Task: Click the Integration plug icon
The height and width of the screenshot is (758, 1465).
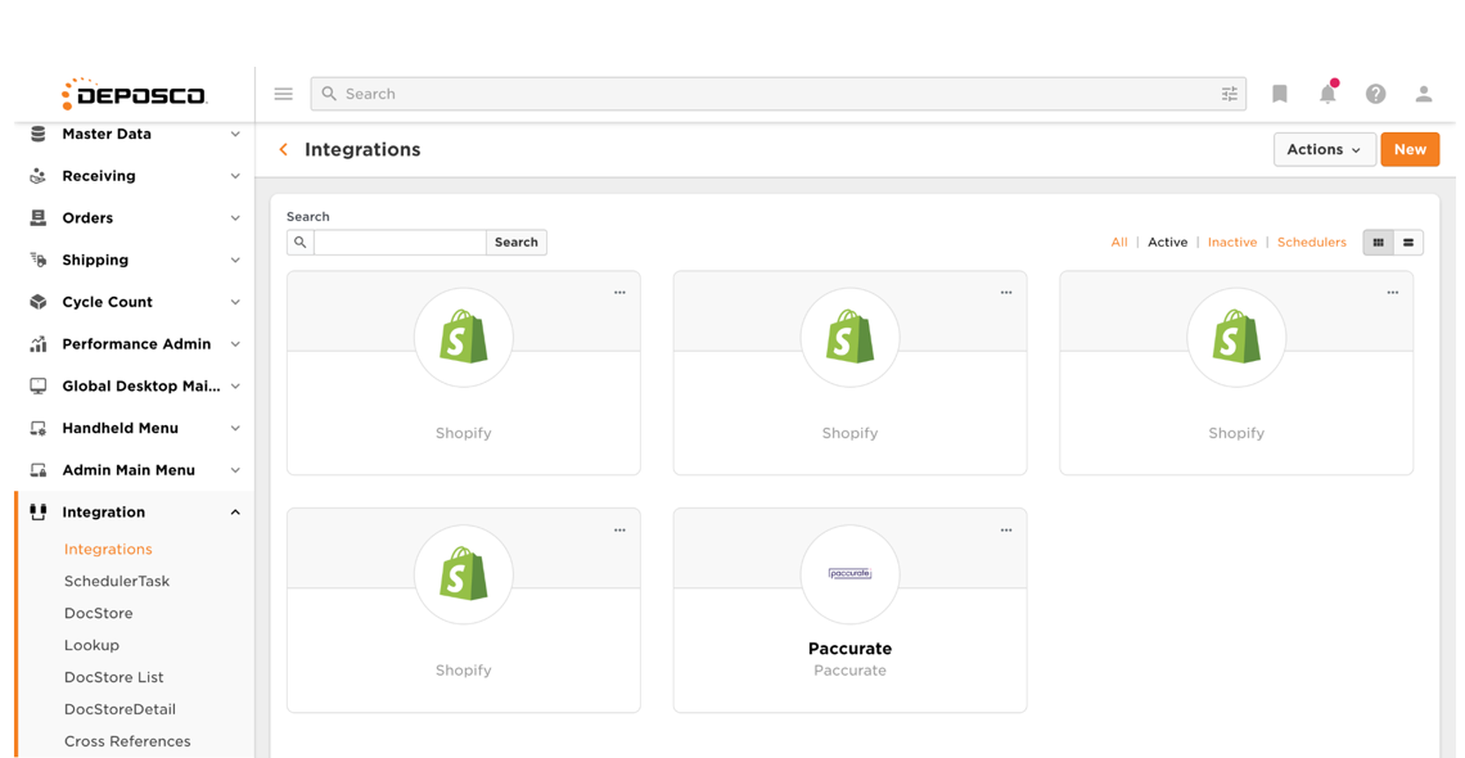Action: tap(38, 512)
